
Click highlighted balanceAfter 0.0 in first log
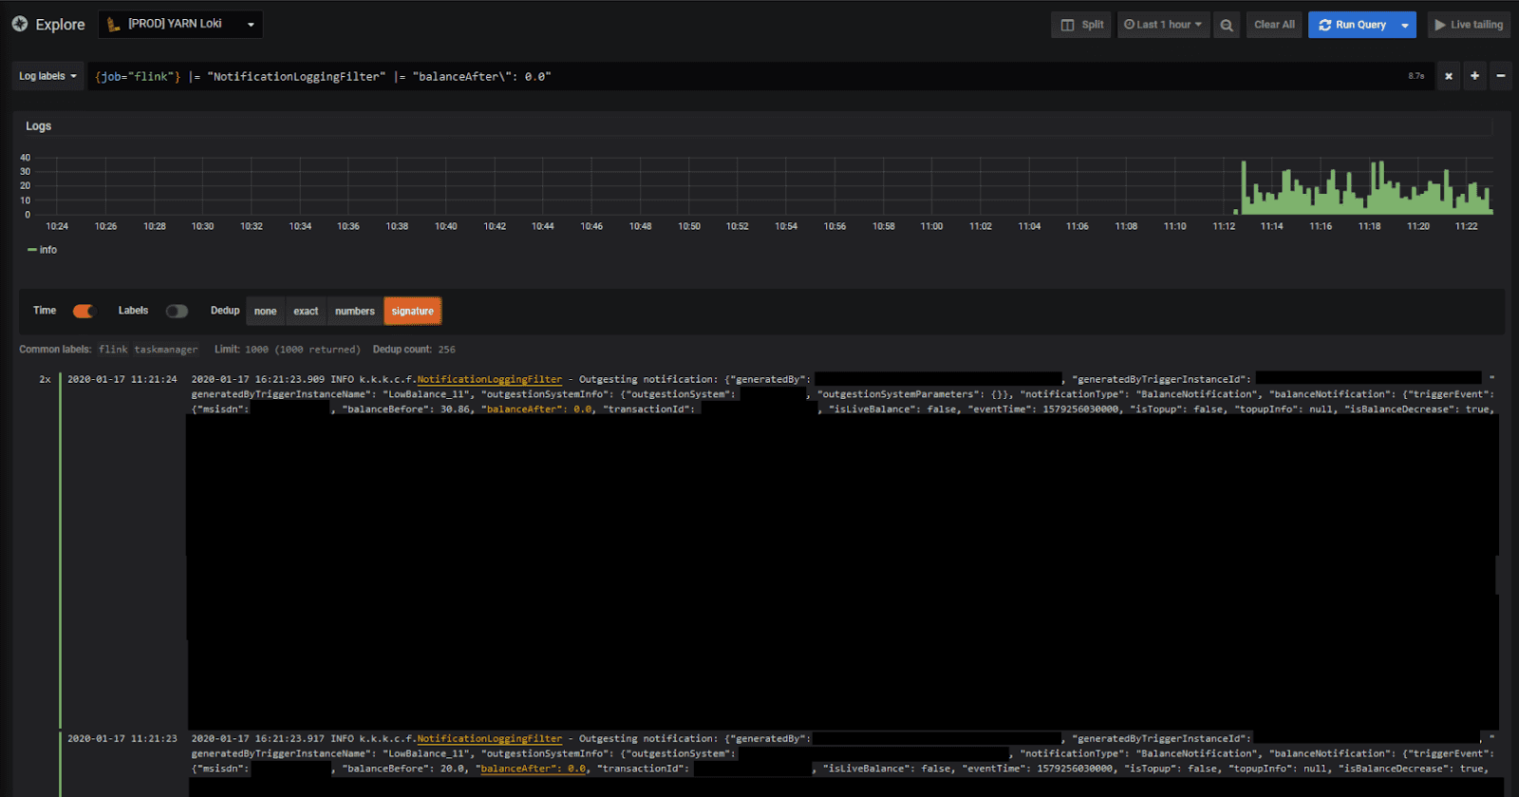pos(539,409)
